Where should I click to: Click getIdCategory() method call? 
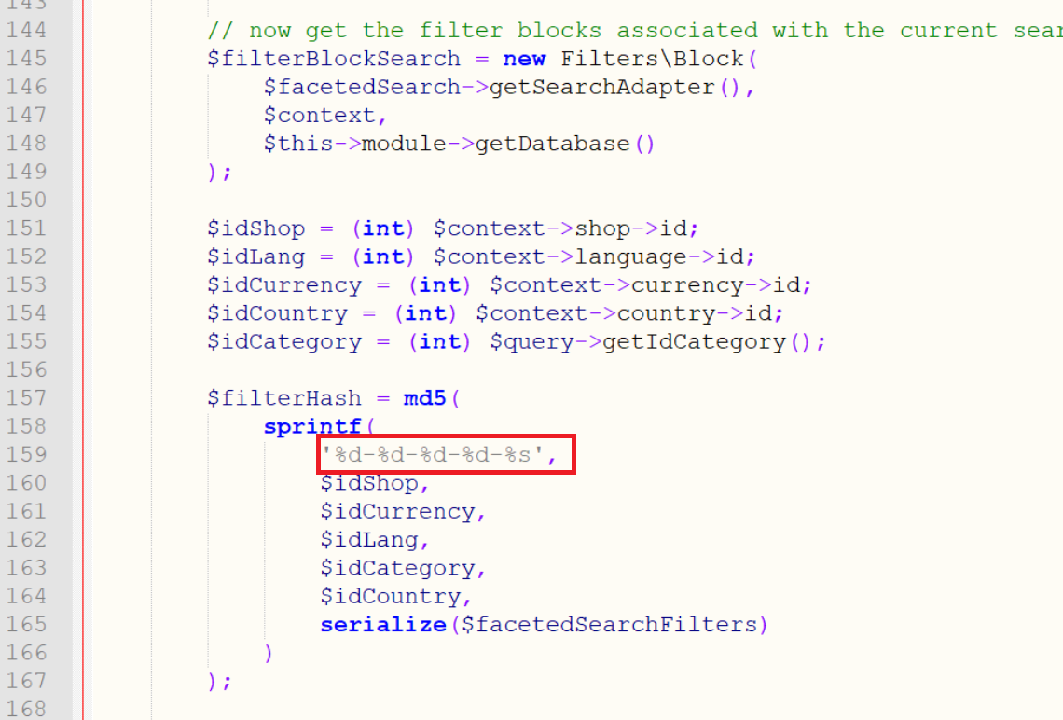click(x=707, y=341)
